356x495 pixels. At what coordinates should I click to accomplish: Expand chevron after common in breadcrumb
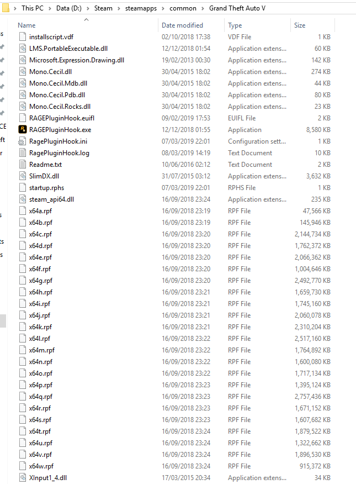[203, 8]
